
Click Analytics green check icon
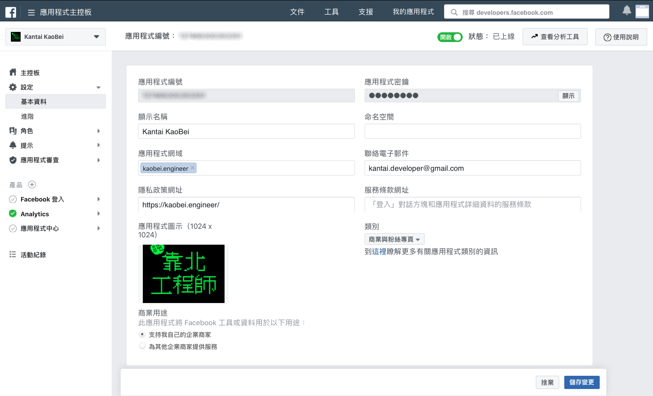[x=13, y=214]
